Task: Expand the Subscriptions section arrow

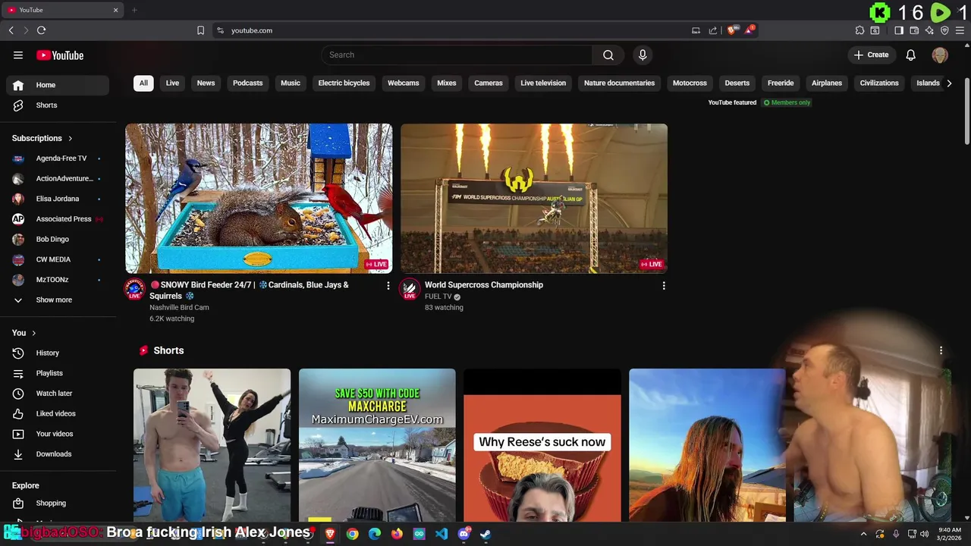Action: click(x=70, y=139)
